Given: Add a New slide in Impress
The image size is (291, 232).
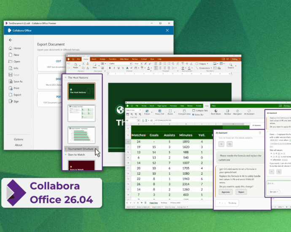Looking at the screenshot, I should coord(94,65).
